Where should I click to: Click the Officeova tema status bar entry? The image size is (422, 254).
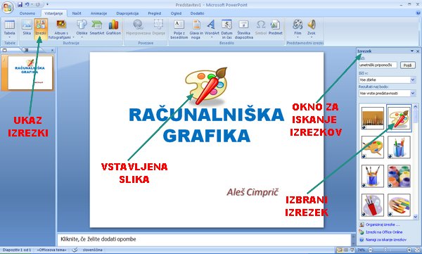coord(51,250)
